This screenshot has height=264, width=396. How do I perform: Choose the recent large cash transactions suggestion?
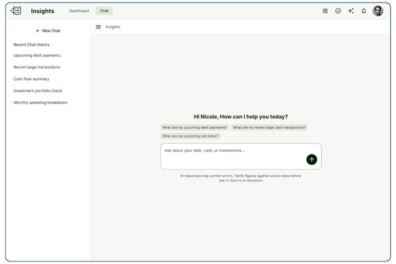tap(269, 127)
